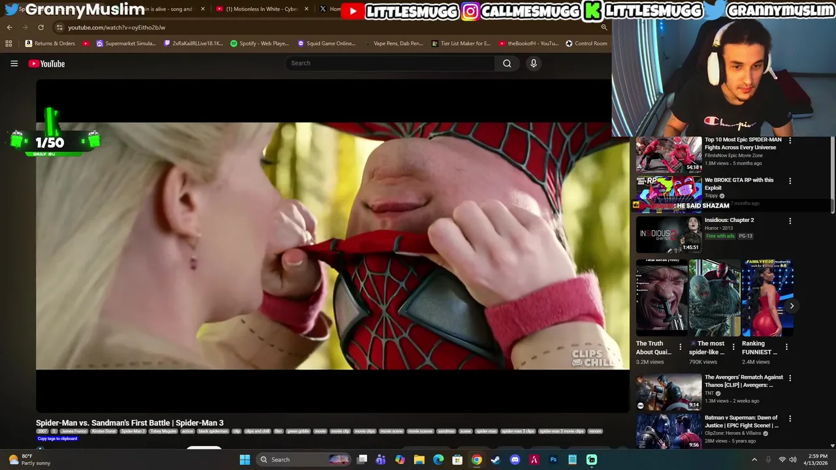Open the browser apps grid in bookmarks bar
This screenshot has width=836, height=470.
point(8,43)
